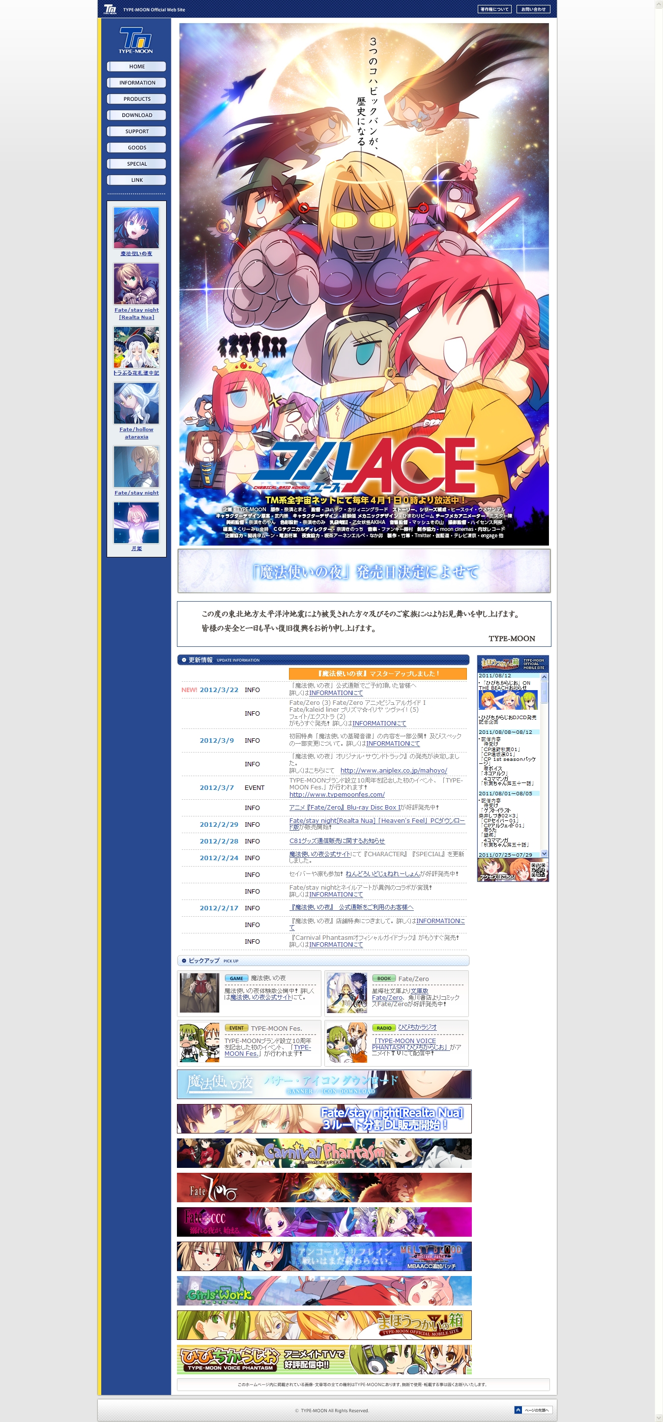Viewport: 663px width, 1422px height.
Task: Open the ひびちからラジオ title link
Action: click(417, 1027)
